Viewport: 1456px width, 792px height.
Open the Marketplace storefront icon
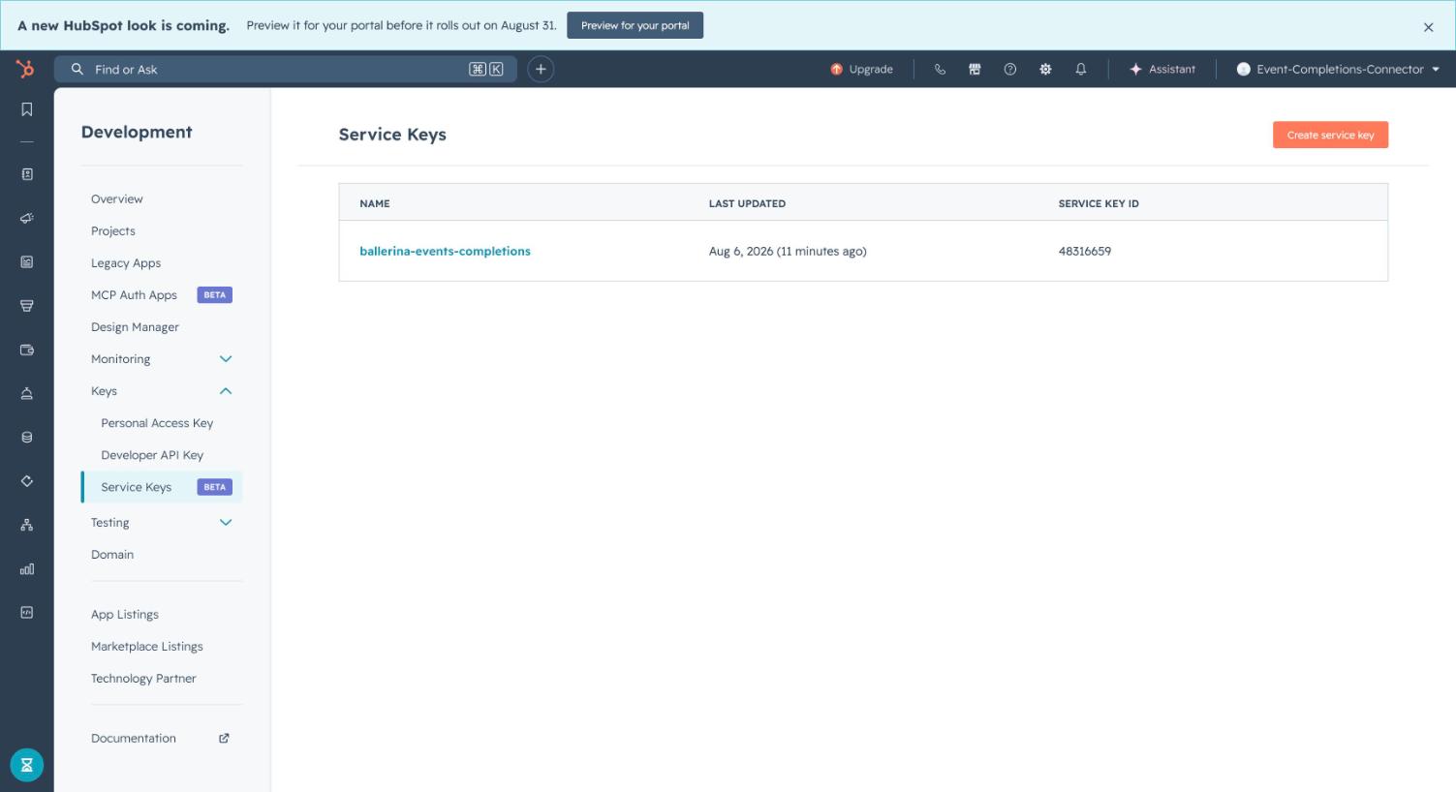(975, 70)
